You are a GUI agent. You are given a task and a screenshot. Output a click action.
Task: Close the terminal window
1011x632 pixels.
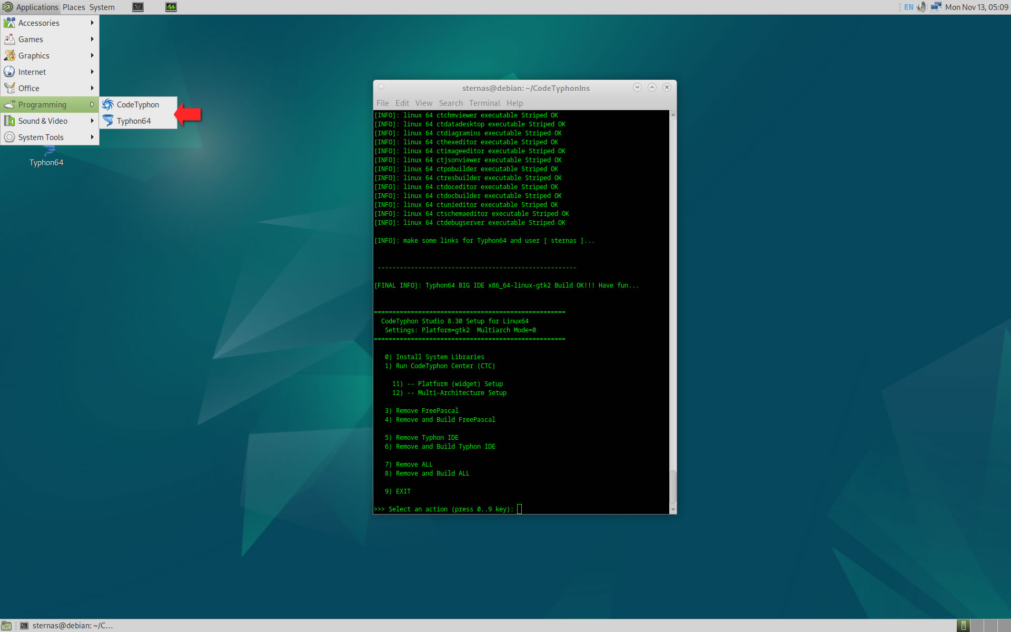[667, 87]
